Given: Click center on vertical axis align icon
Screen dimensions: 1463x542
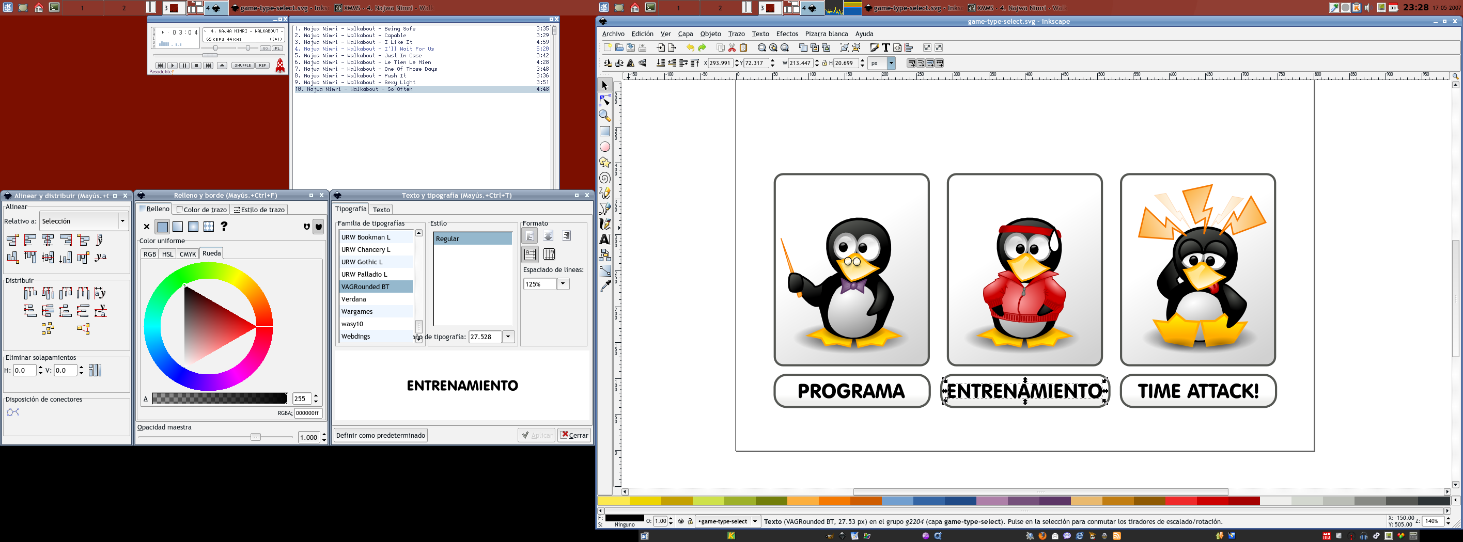Looking at the screenshot, I should [x=48, y=240].
